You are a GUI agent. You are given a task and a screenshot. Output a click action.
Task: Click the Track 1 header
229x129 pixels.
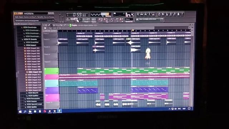[50, 35]
